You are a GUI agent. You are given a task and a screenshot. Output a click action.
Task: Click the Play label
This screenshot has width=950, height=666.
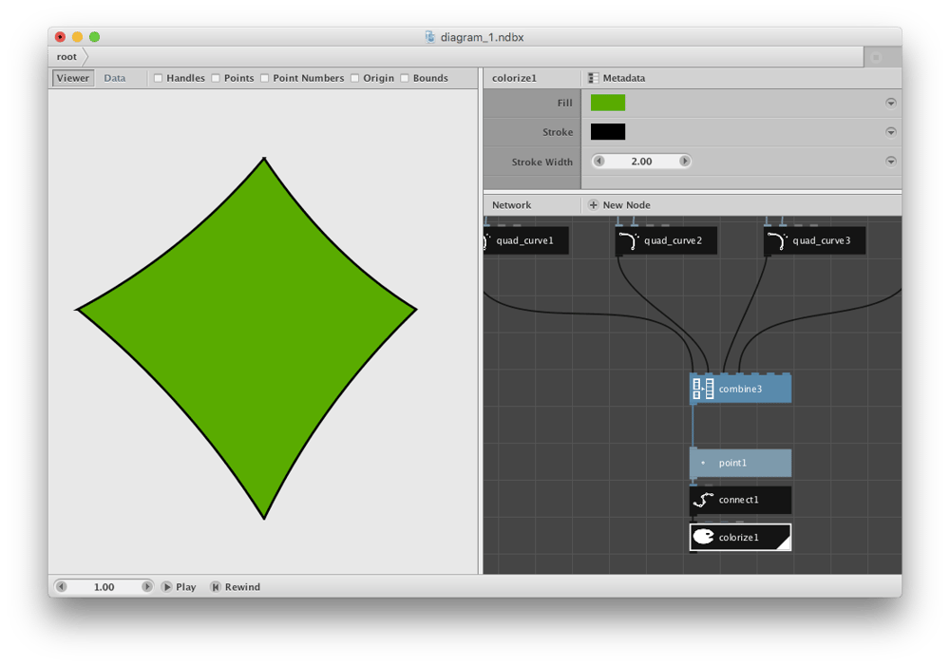186,586
